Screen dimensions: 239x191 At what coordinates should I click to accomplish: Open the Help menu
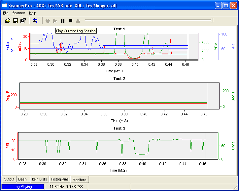click(33, 13)
